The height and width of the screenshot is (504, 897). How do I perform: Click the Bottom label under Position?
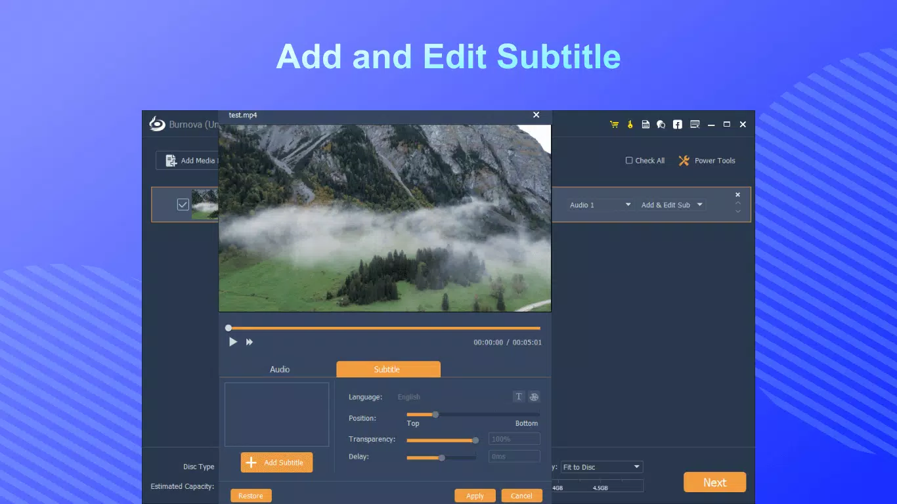(527, 423)
